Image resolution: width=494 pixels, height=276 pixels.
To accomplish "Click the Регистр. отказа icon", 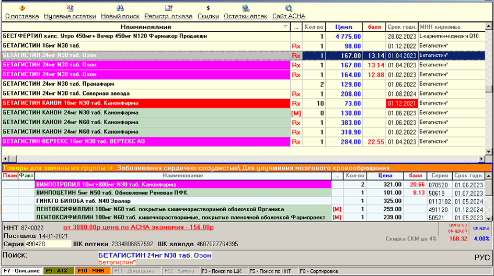I will pyautogui.click(x=168, y=8).
